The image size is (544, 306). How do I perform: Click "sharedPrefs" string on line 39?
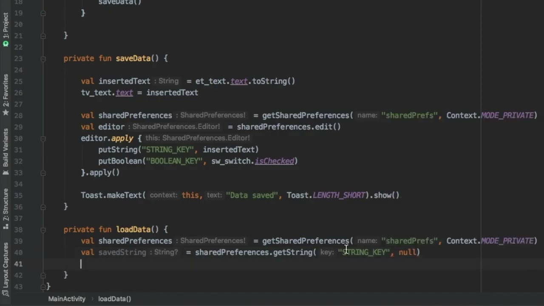pos(409,241)
